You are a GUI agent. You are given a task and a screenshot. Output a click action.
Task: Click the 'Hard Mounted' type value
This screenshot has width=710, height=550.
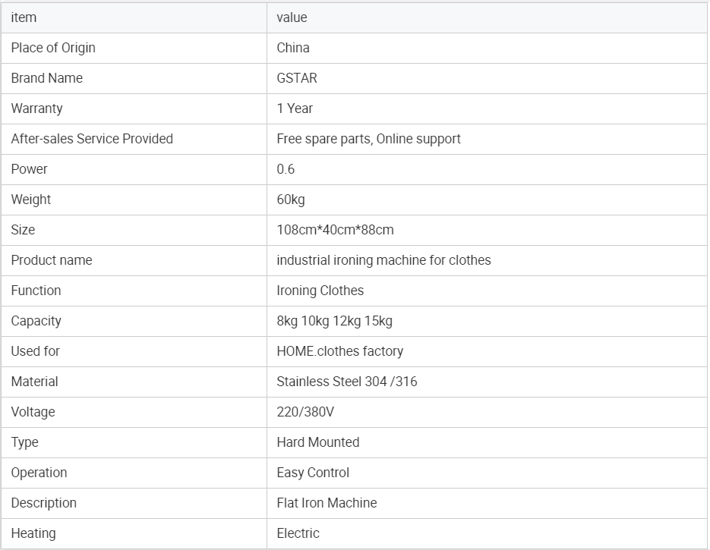(318, 442)
